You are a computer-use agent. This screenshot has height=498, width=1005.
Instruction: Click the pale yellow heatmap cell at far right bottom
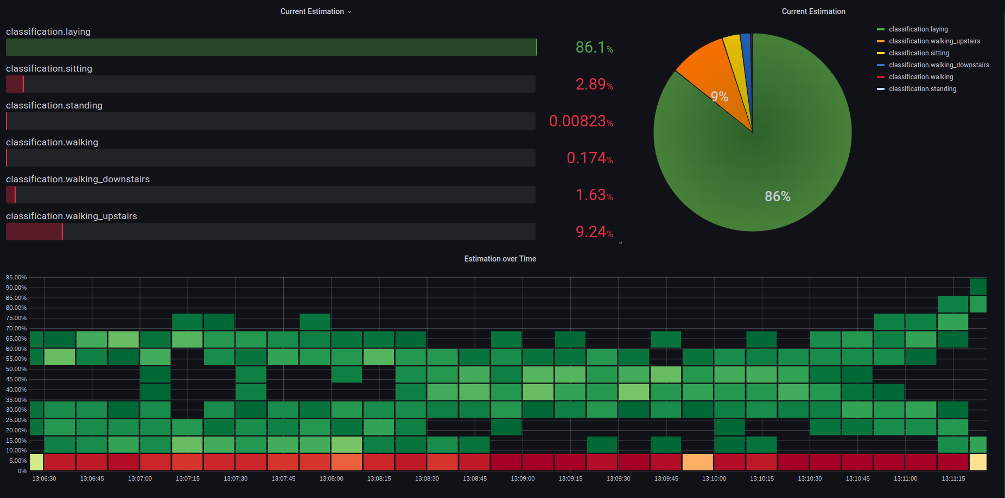(978, 462)
